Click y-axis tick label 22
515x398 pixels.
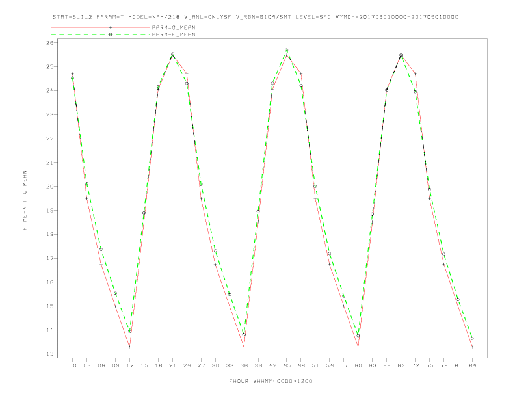(x=49, y=139)
